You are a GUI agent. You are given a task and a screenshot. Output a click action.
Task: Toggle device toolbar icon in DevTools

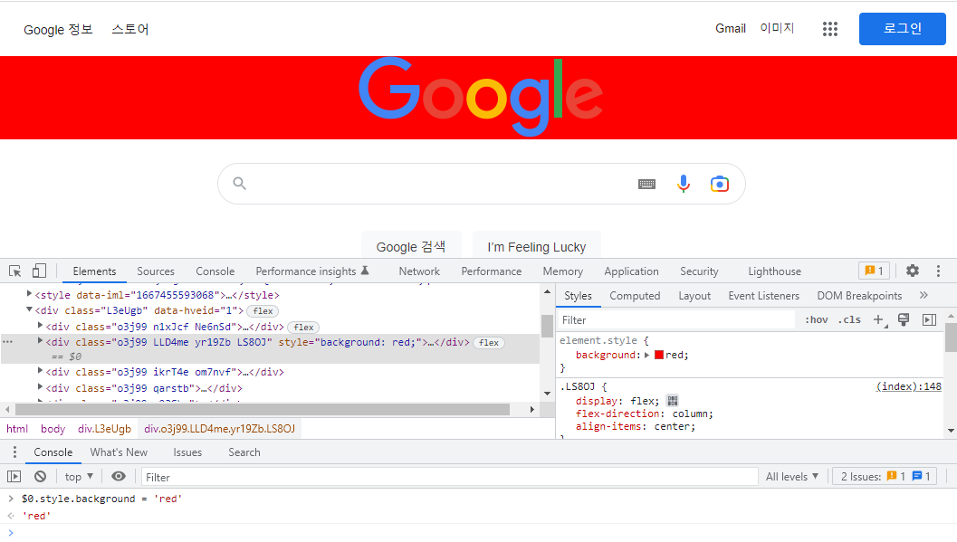39,271
